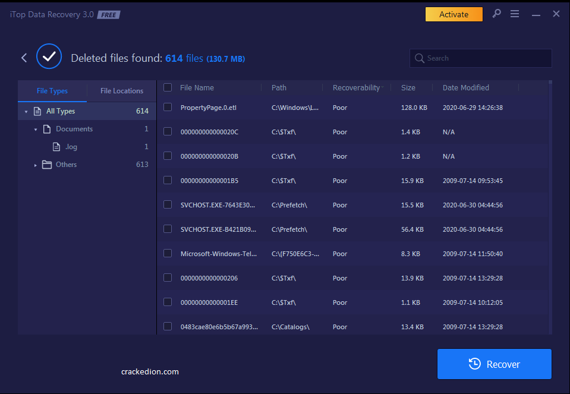Check the box for 00000000000001EE
570x394 pixels.
coord(168,302)
